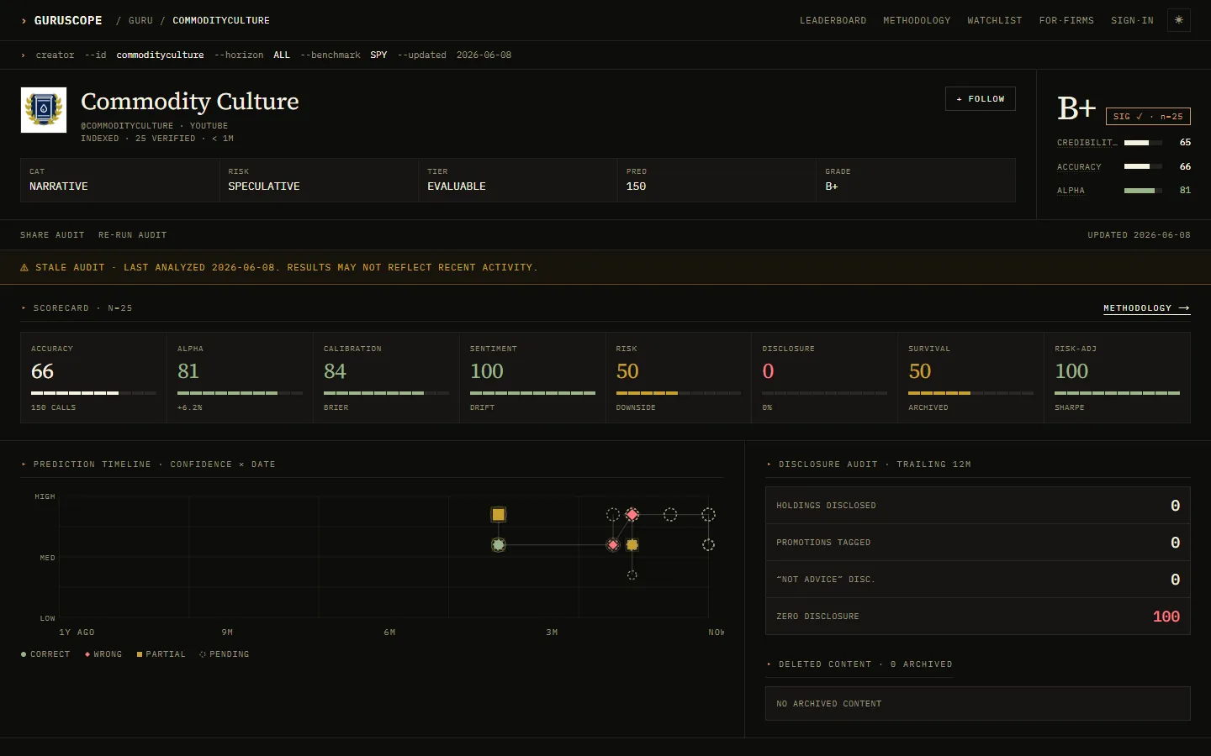Click the RISK SPECULATIVE cell
Screen dimensions: 1211x756
[x=319, y=180]
